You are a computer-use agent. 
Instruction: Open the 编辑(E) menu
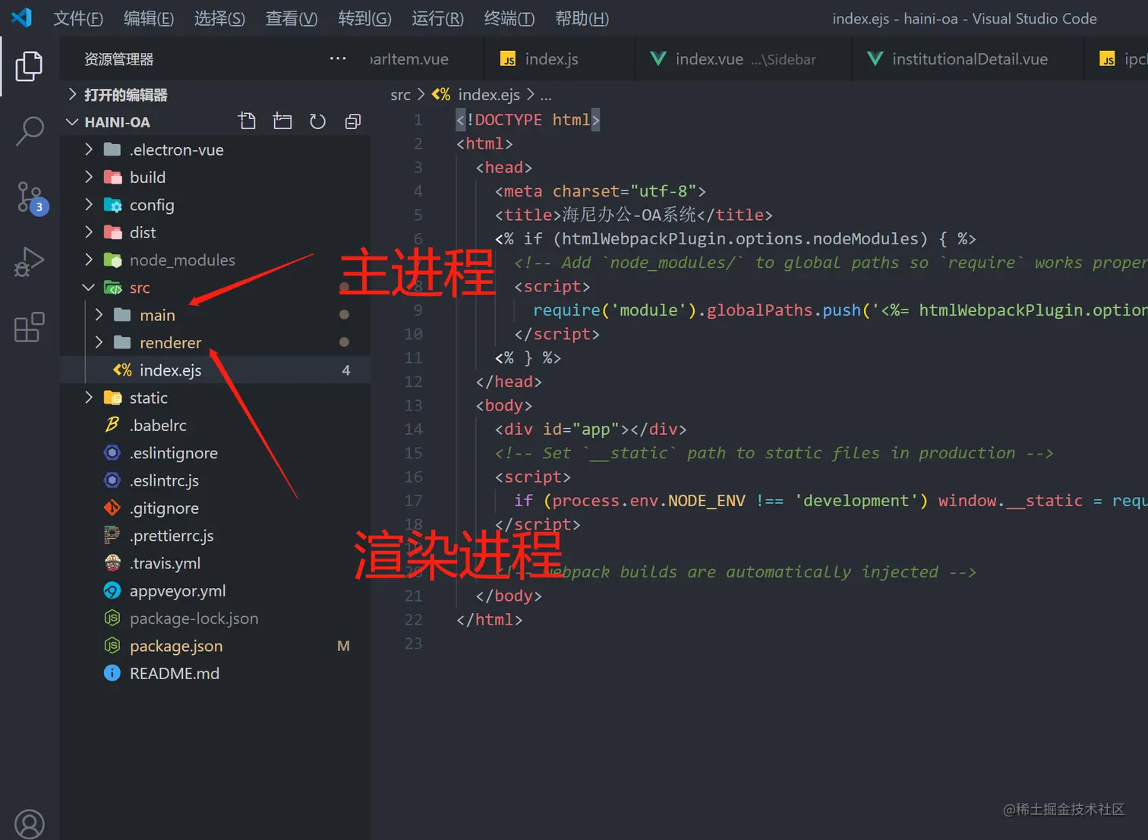click(x=149, y=18)
